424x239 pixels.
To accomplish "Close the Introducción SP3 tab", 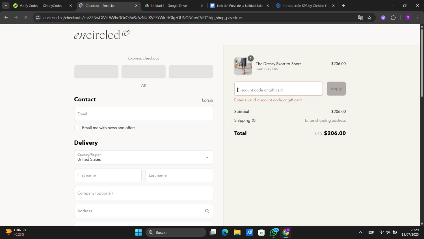I will pyautogui.click(x=333, y=6).
